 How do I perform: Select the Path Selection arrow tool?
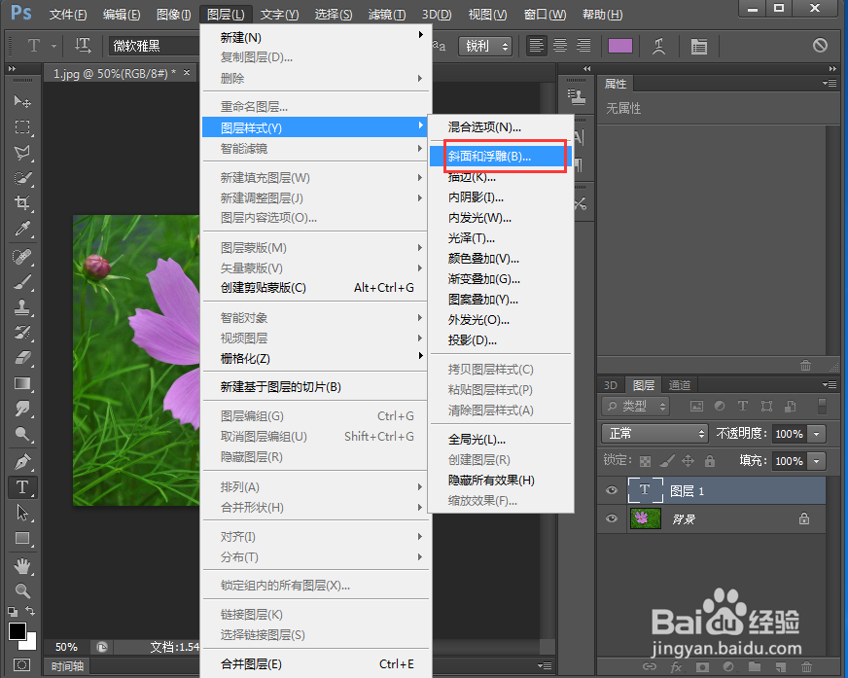[22, 513]
